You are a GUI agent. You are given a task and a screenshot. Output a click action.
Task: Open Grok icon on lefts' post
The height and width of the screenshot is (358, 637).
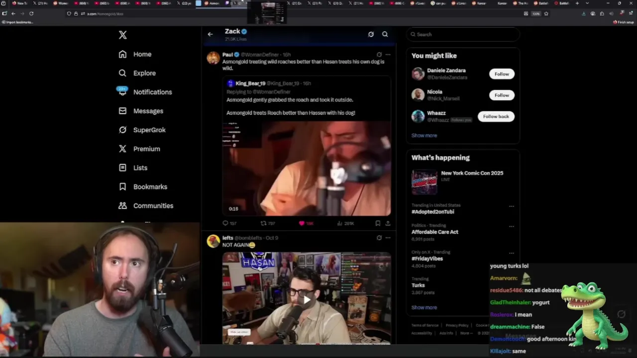(x=379, y=238)
